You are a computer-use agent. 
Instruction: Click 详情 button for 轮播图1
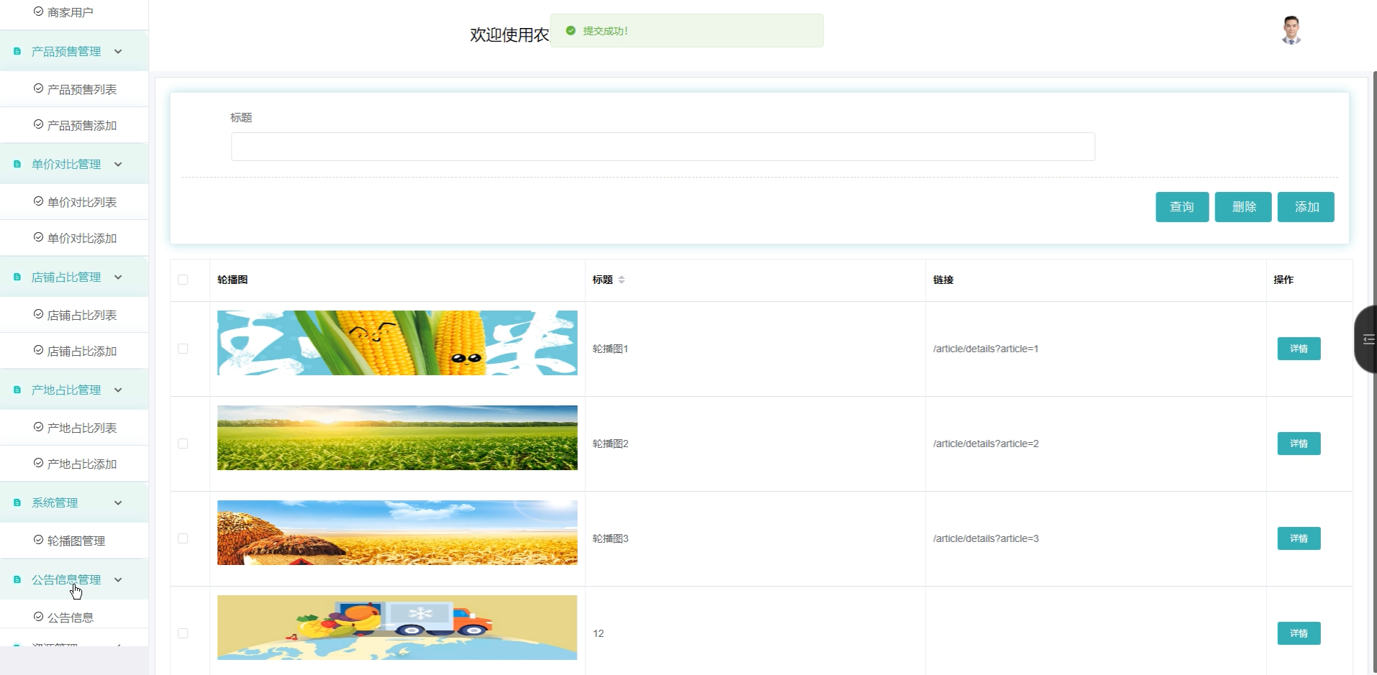click(1299, 349)
